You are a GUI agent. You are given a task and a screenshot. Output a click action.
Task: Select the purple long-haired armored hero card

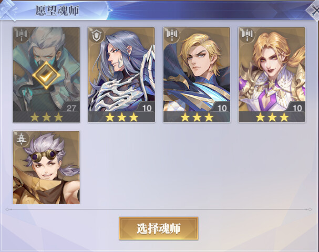click(x=121, y=75)
